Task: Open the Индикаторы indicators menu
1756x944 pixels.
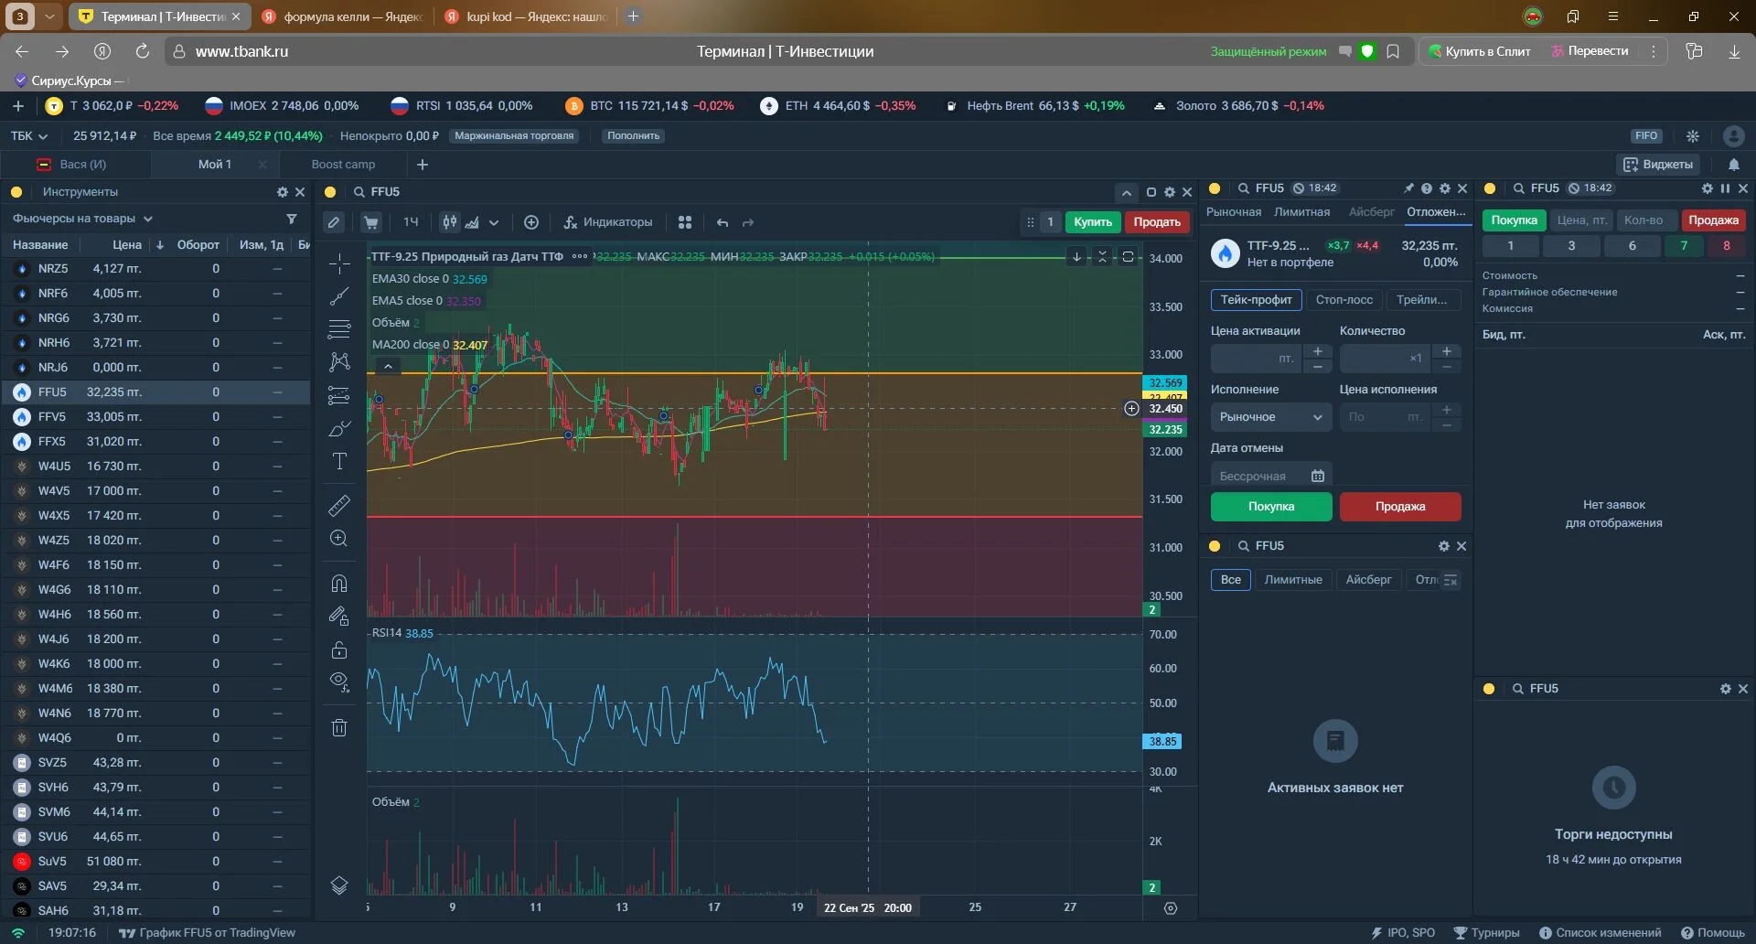Action: (608, 222)
